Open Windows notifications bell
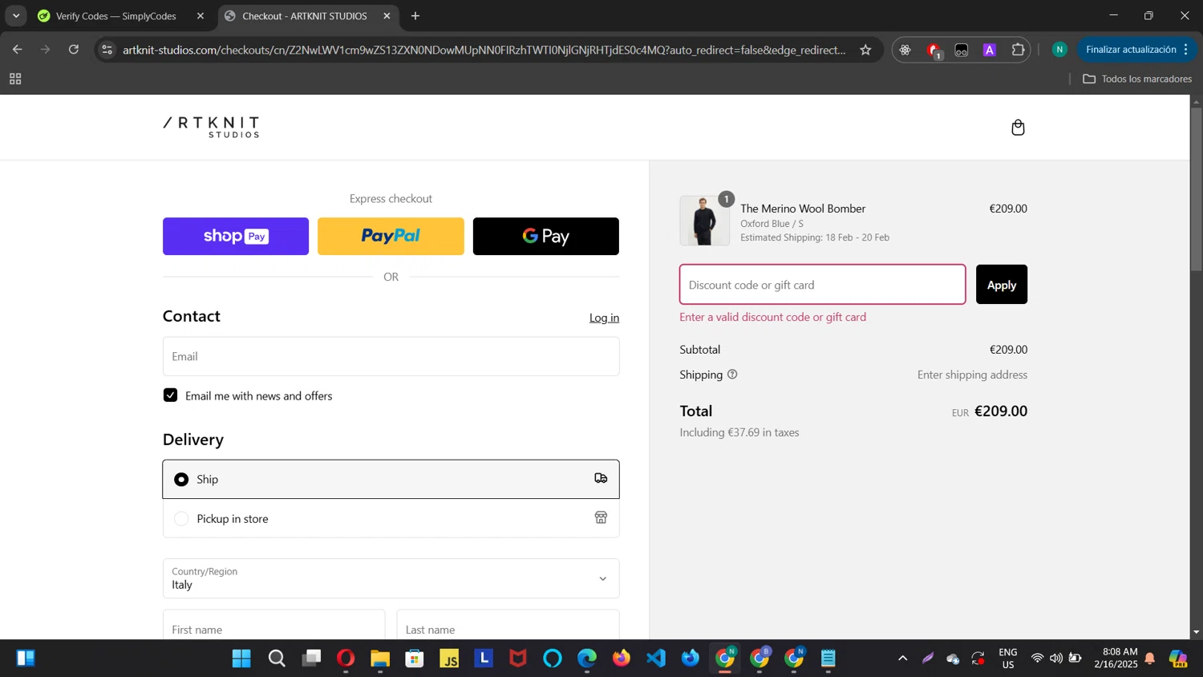Image resolution: width=1203 pixels, height=677 pixels. [1150, 659]
